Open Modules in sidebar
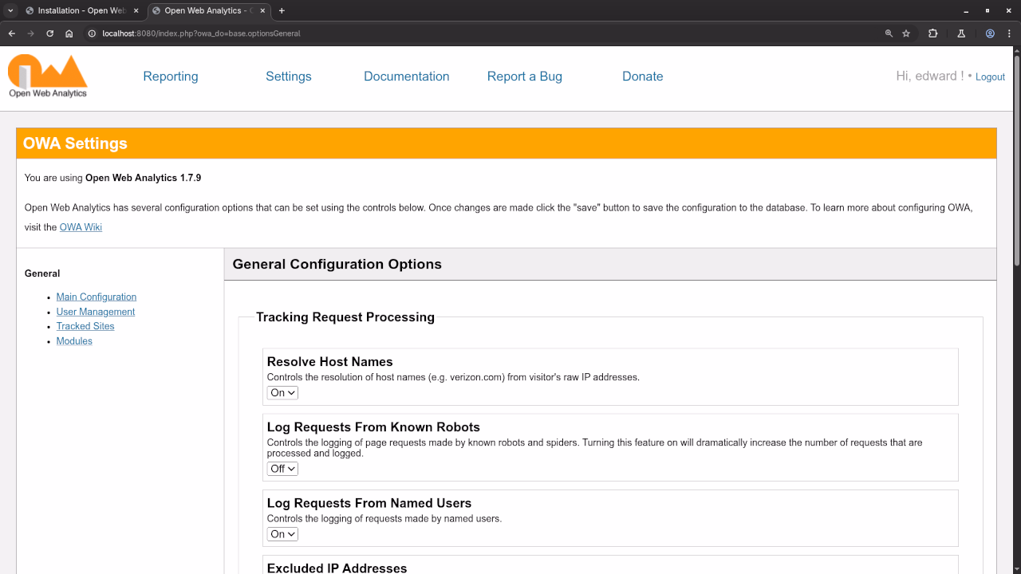The image size is (1021, 574). 74,341
